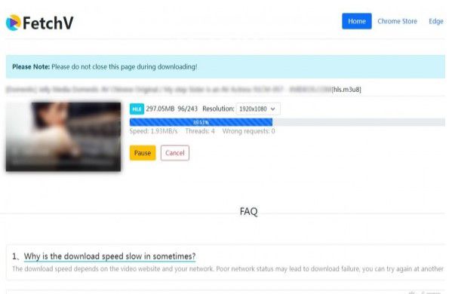
Task: Cancel the download
Action: [175, 153]
